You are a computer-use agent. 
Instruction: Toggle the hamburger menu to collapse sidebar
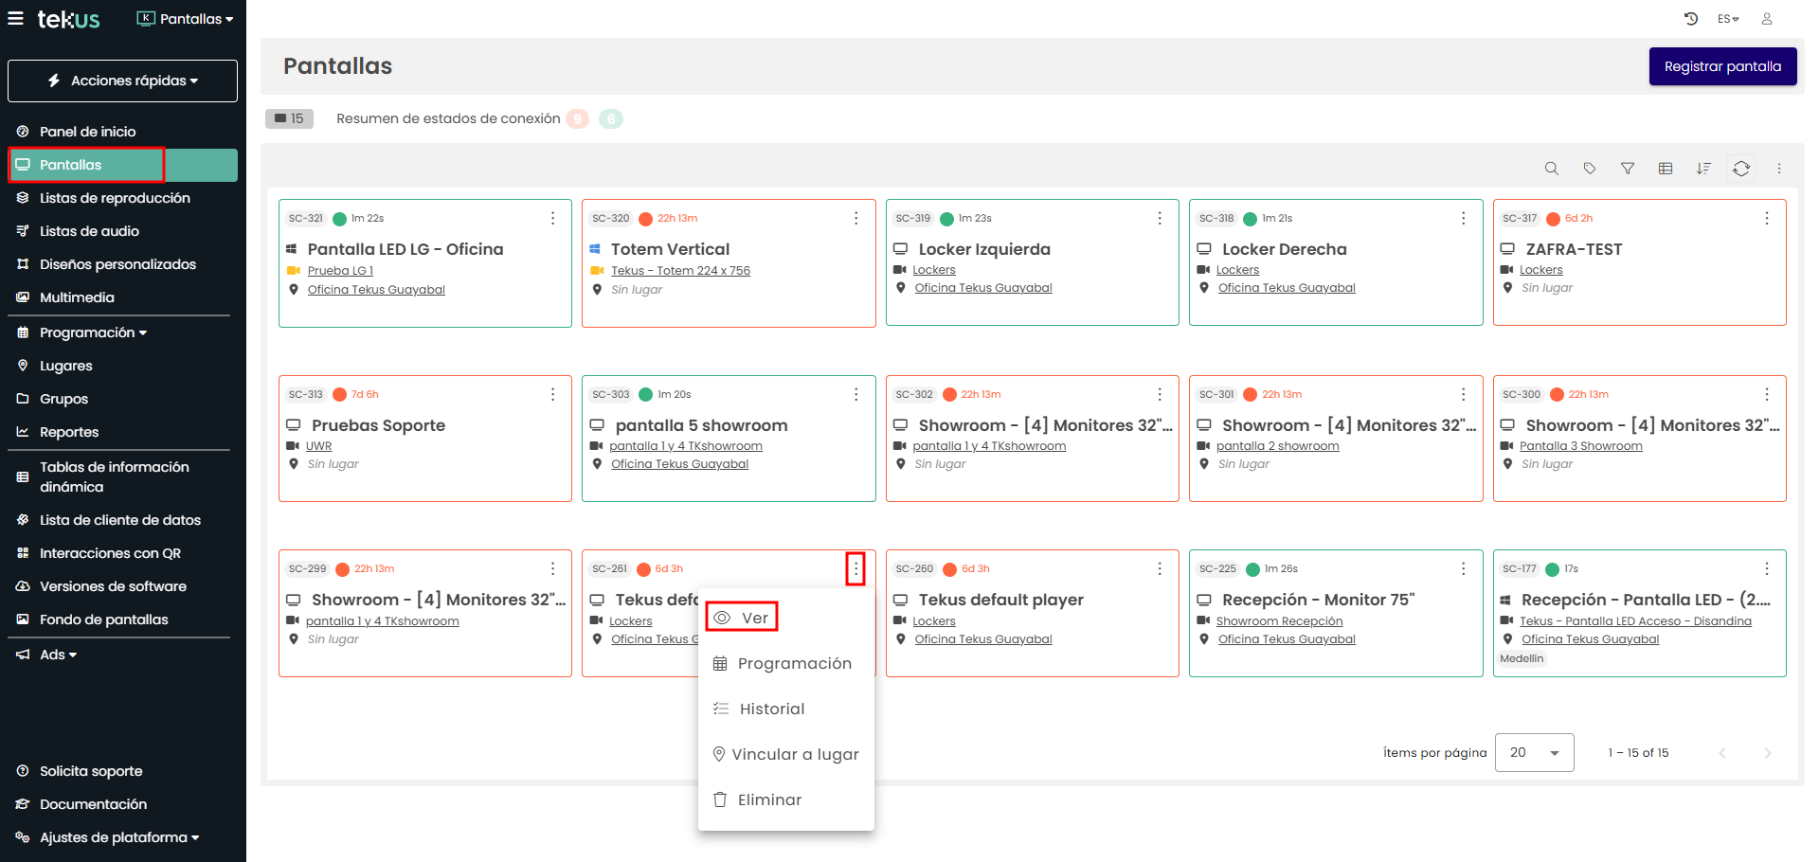coord(16,19)
